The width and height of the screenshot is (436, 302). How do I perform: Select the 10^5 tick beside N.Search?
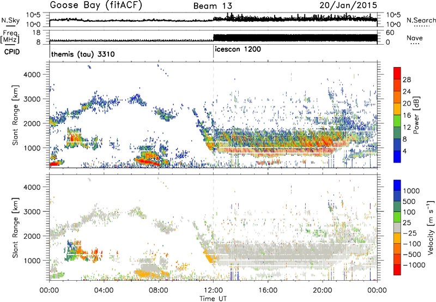click(x=393, y=15)
